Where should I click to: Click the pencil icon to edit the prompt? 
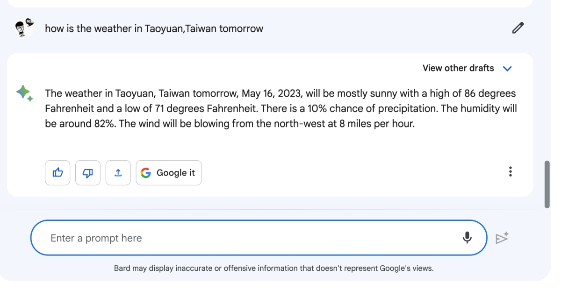click(518, 28)
